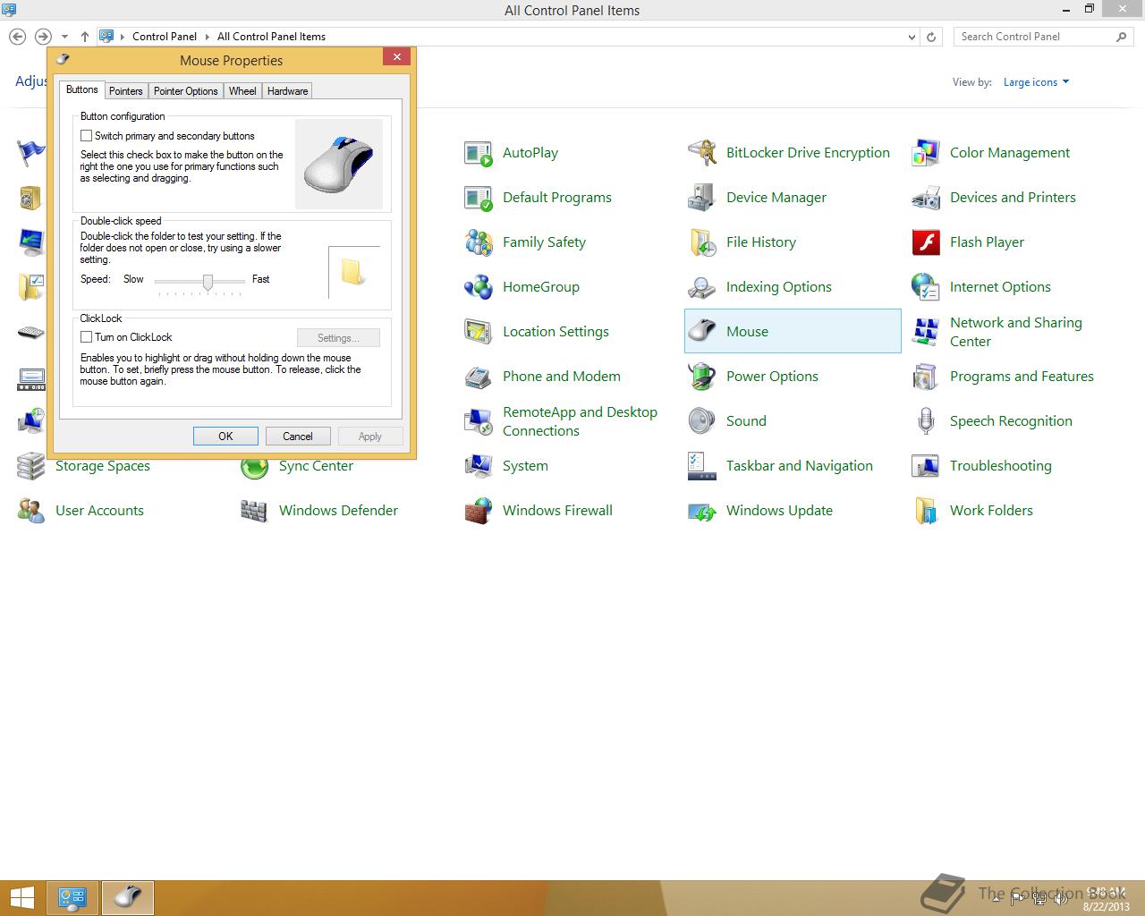
Task: Open recent locations arrow beside Forward
Action: [64, 37]
